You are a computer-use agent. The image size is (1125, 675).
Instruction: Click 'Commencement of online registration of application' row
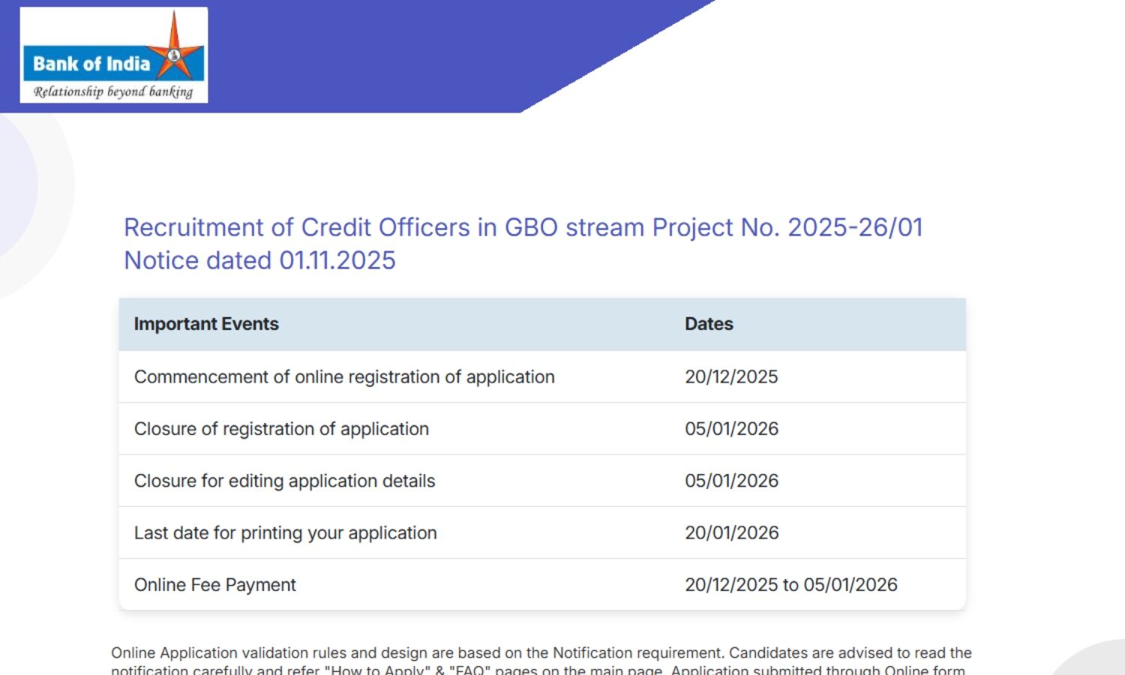coord(344,376)
